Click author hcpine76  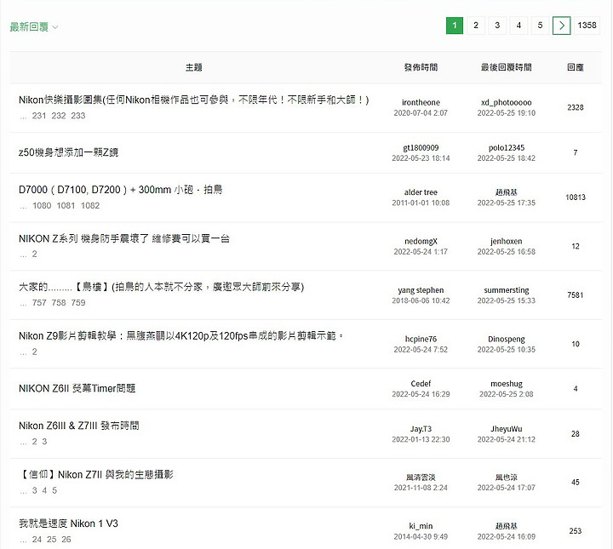click(421, 339)
